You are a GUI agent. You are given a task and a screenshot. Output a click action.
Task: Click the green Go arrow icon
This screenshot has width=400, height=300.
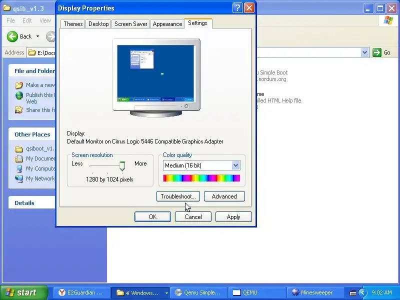pos(377,52)
